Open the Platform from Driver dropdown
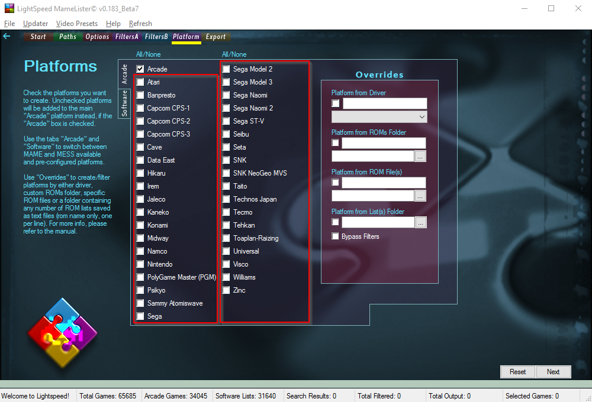Image resolution: width=592 pixels, height=402 pixels. (379, 117)
